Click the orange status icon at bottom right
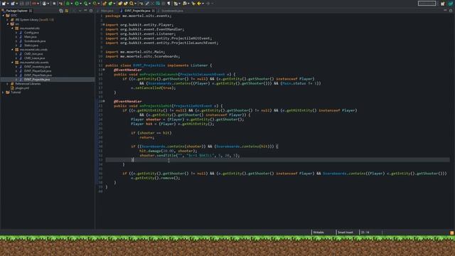 452,233
